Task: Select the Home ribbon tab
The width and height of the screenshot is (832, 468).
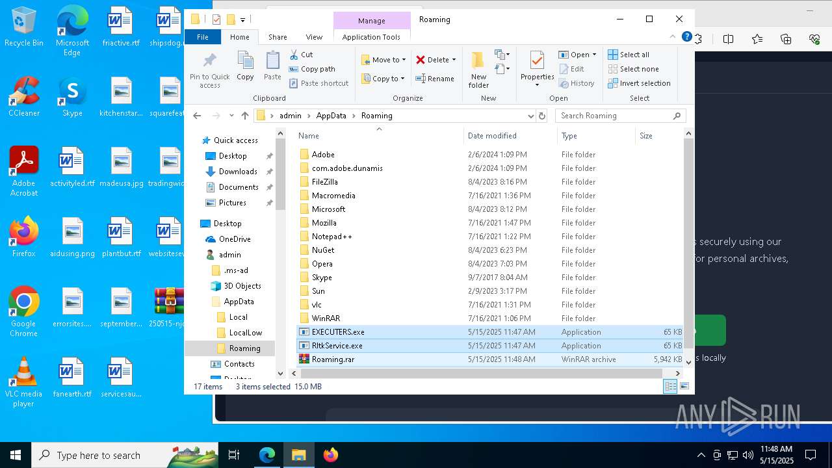Action: coord(239,37)
